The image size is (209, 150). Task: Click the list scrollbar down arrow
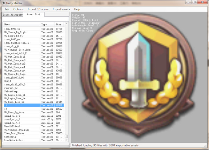(67, 140)
